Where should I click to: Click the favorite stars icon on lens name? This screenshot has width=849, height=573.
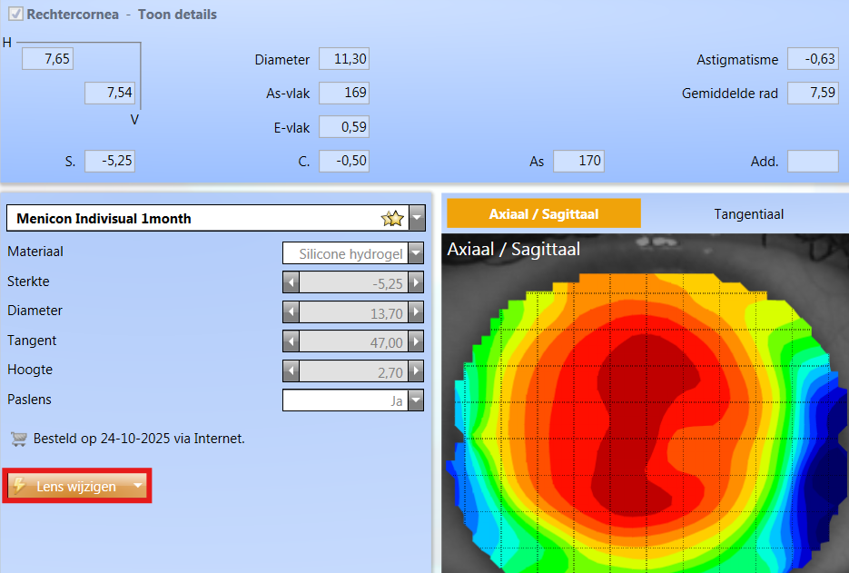[392, 219]
